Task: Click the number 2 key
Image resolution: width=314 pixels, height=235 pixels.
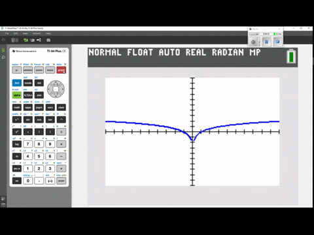Action: tap(39, 168)
